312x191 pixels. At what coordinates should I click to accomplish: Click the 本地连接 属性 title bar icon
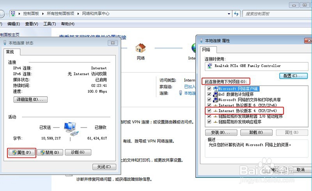[x=201, y=41]
